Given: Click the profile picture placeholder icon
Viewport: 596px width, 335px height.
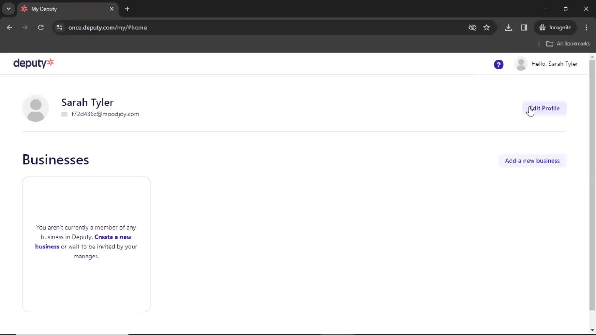Looking at the screenshot, I should point(36,108).
